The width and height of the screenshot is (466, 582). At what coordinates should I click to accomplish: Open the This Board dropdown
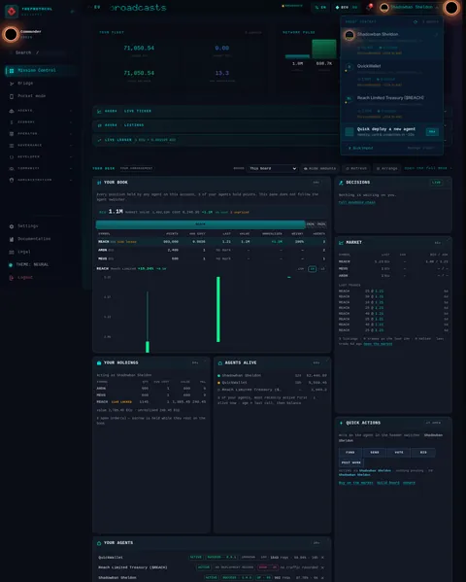click(x=273, y=168)
